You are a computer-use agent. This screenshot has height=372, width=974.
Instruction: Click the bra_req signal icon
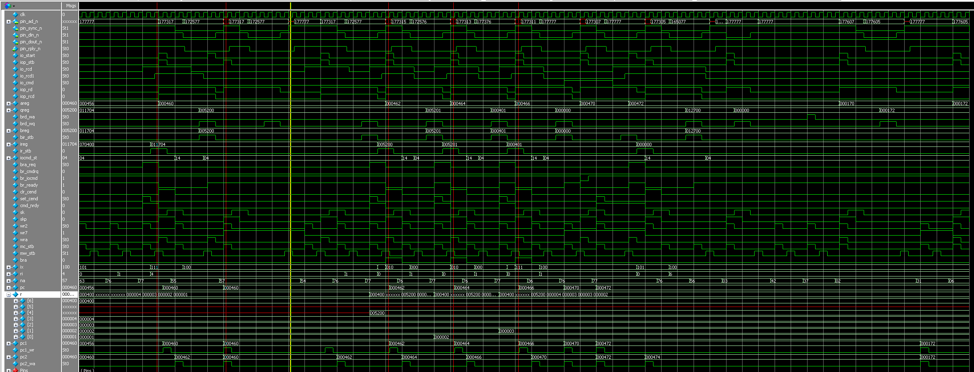pos(15,165)
